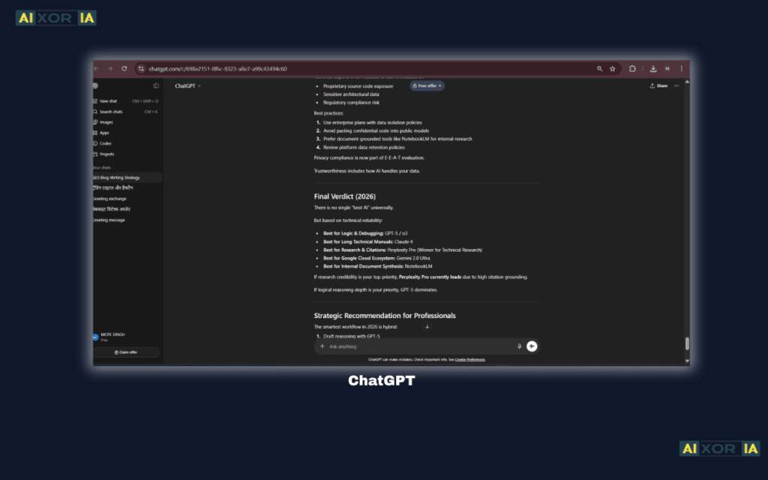Open the Apps section
768x480 pixels.
pyautogui.click(x=103, y=133)
